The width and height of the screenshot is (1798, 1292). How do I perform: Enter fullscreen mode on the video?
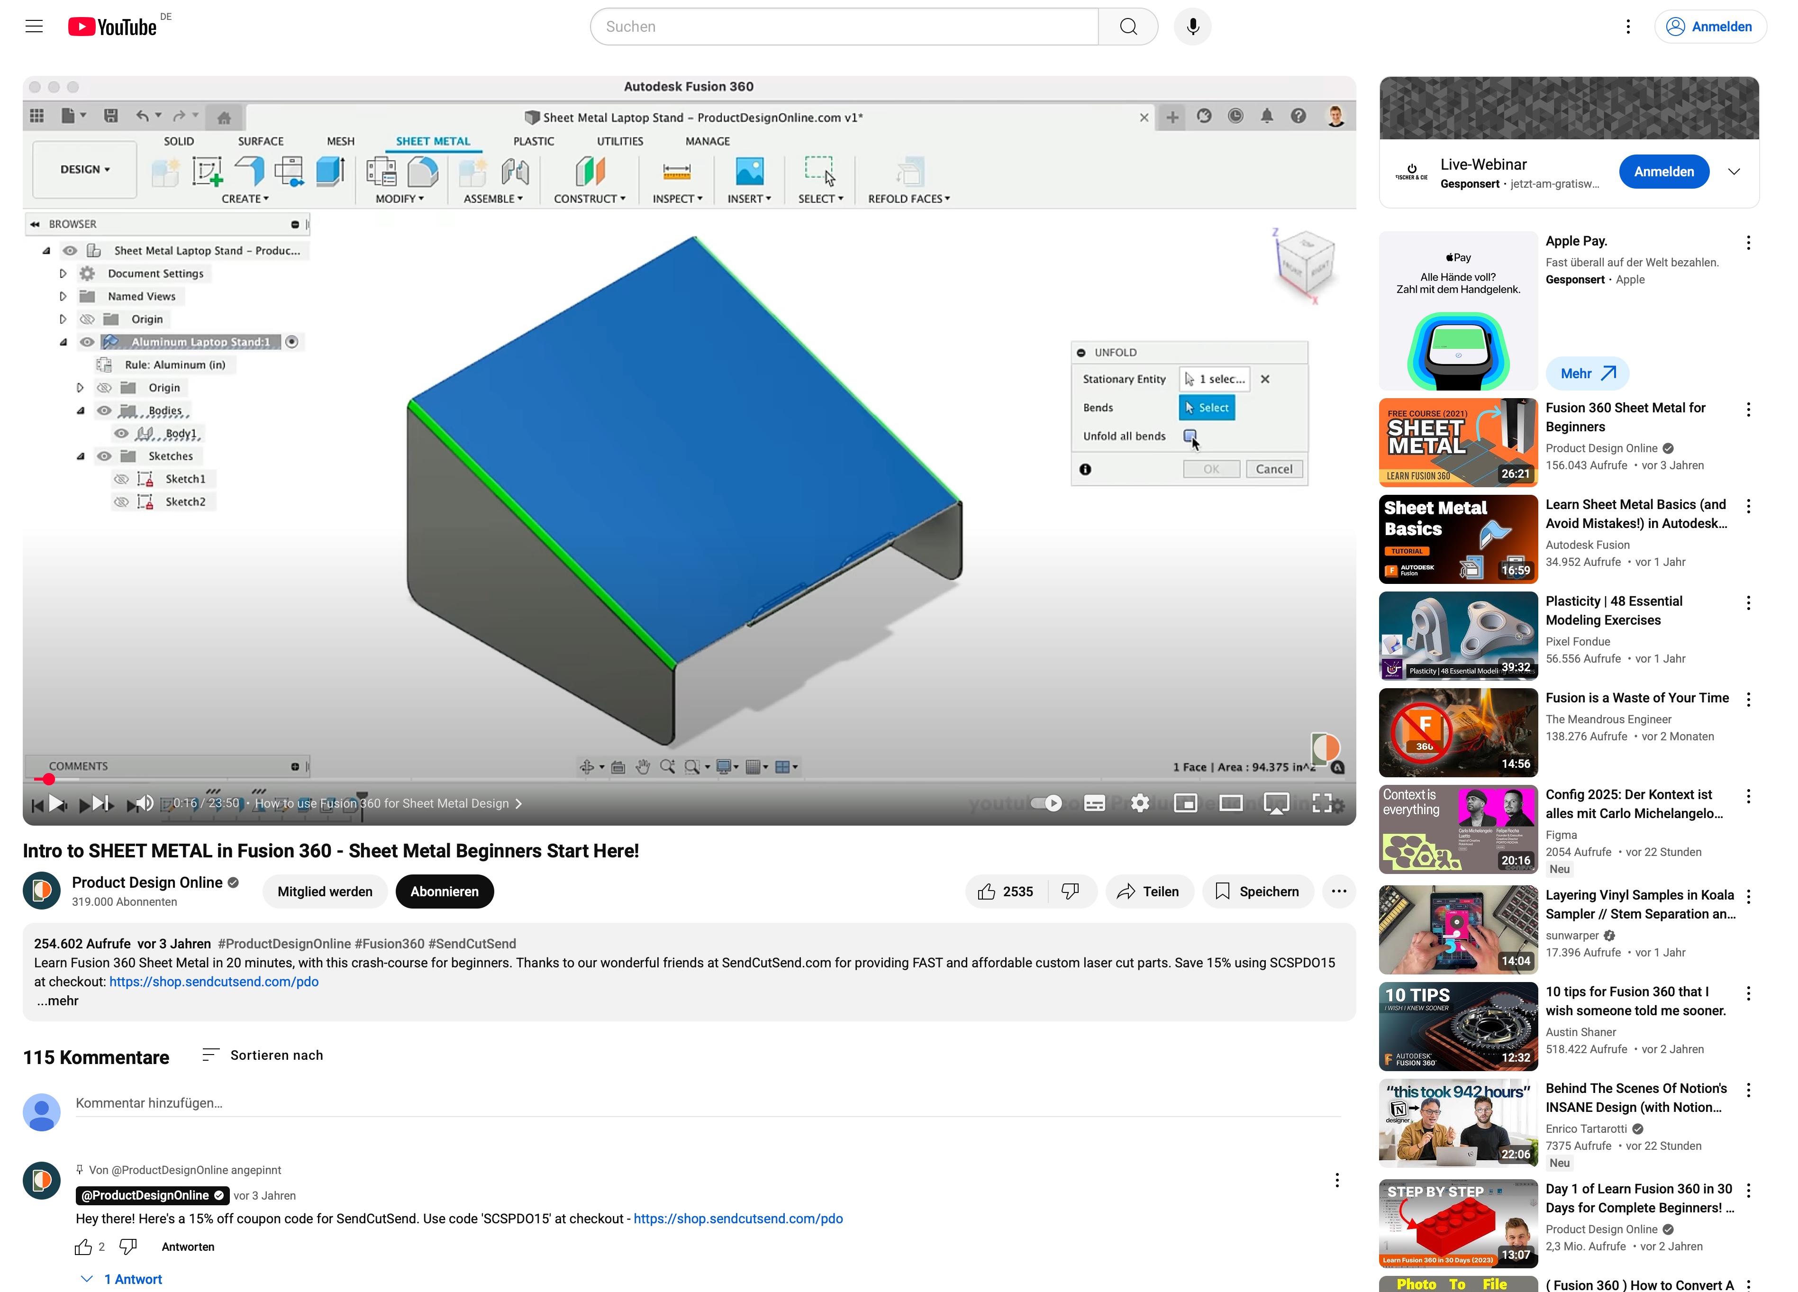coord(1322,803)
